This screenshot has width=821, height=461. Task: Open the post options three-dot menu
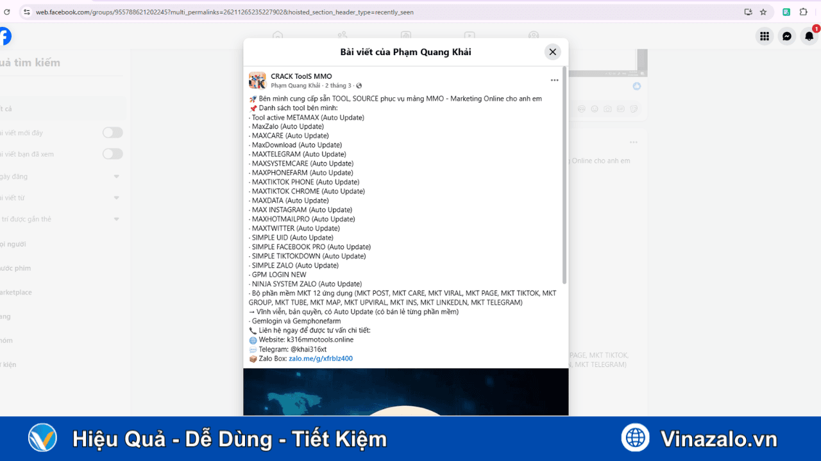(554, 79)
